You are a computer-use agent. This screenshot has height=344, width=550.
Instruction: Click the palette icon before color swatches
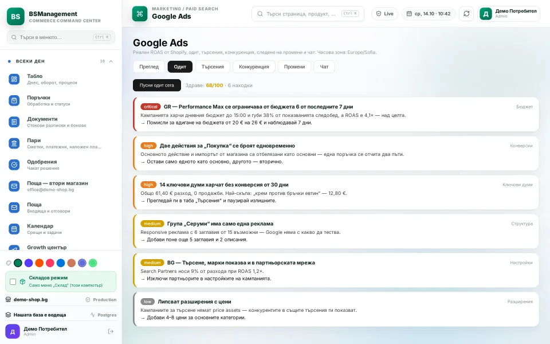(9, 263)
